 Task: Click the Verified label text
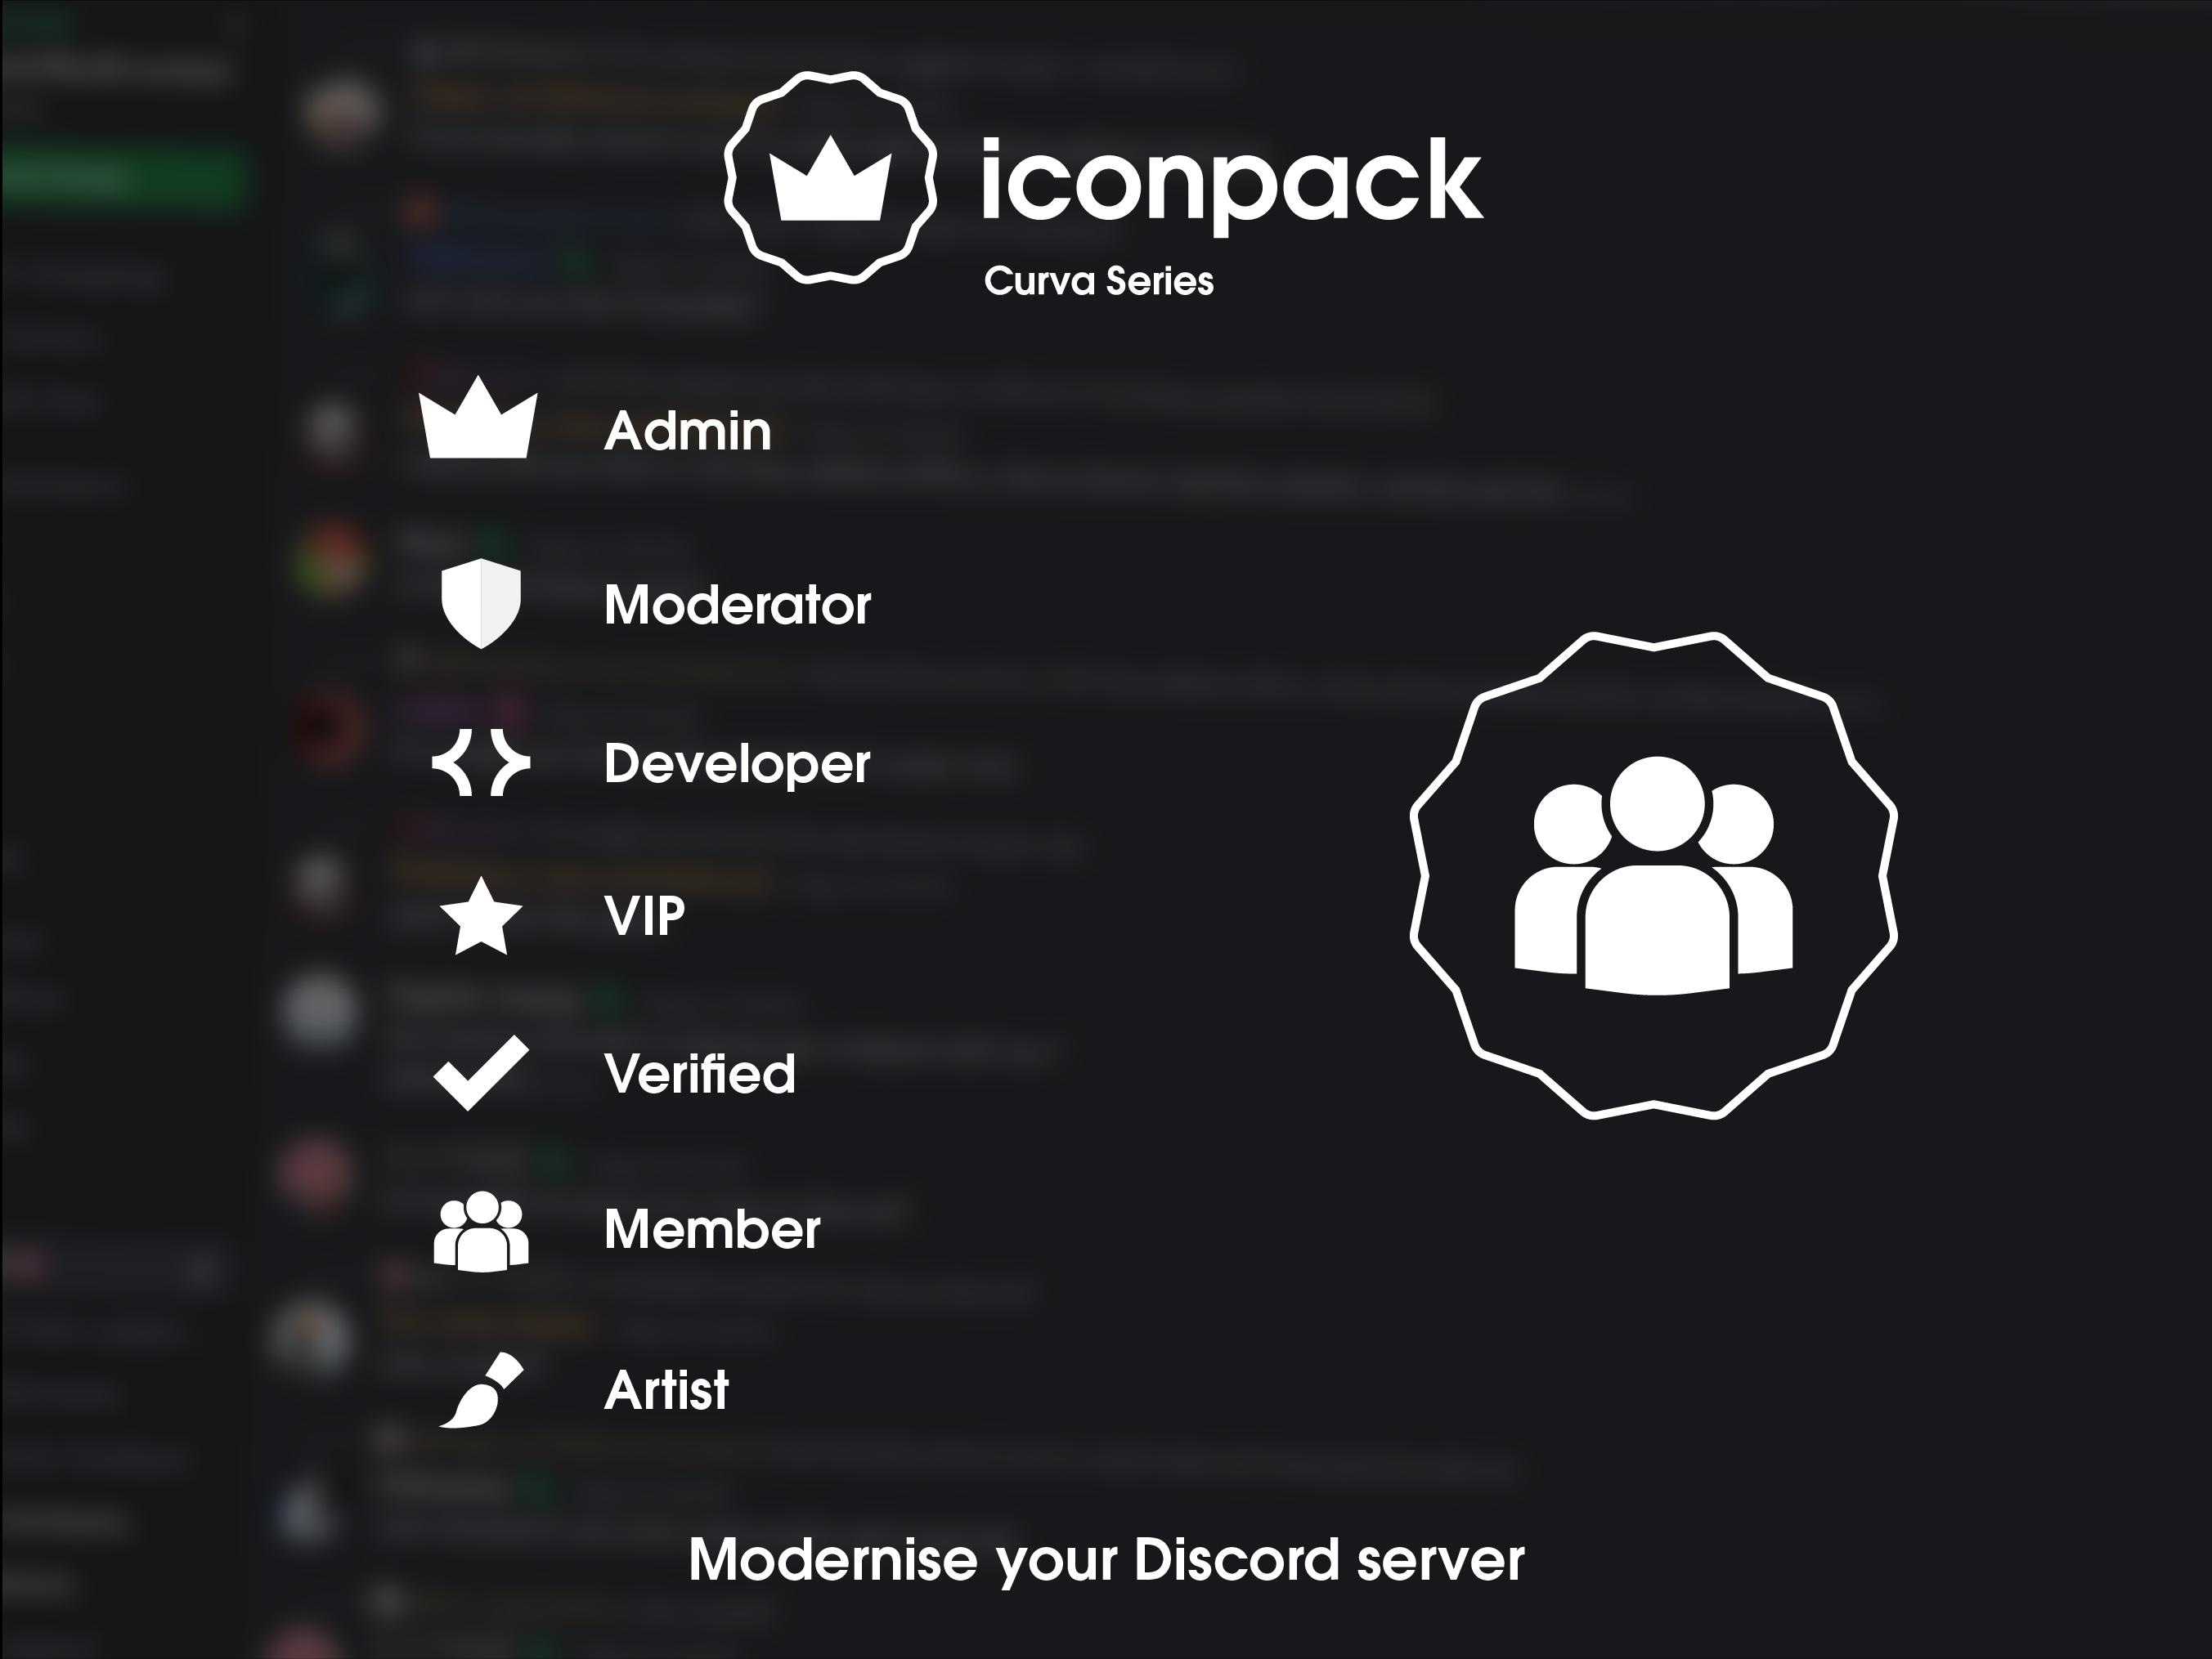[700, 1073]
